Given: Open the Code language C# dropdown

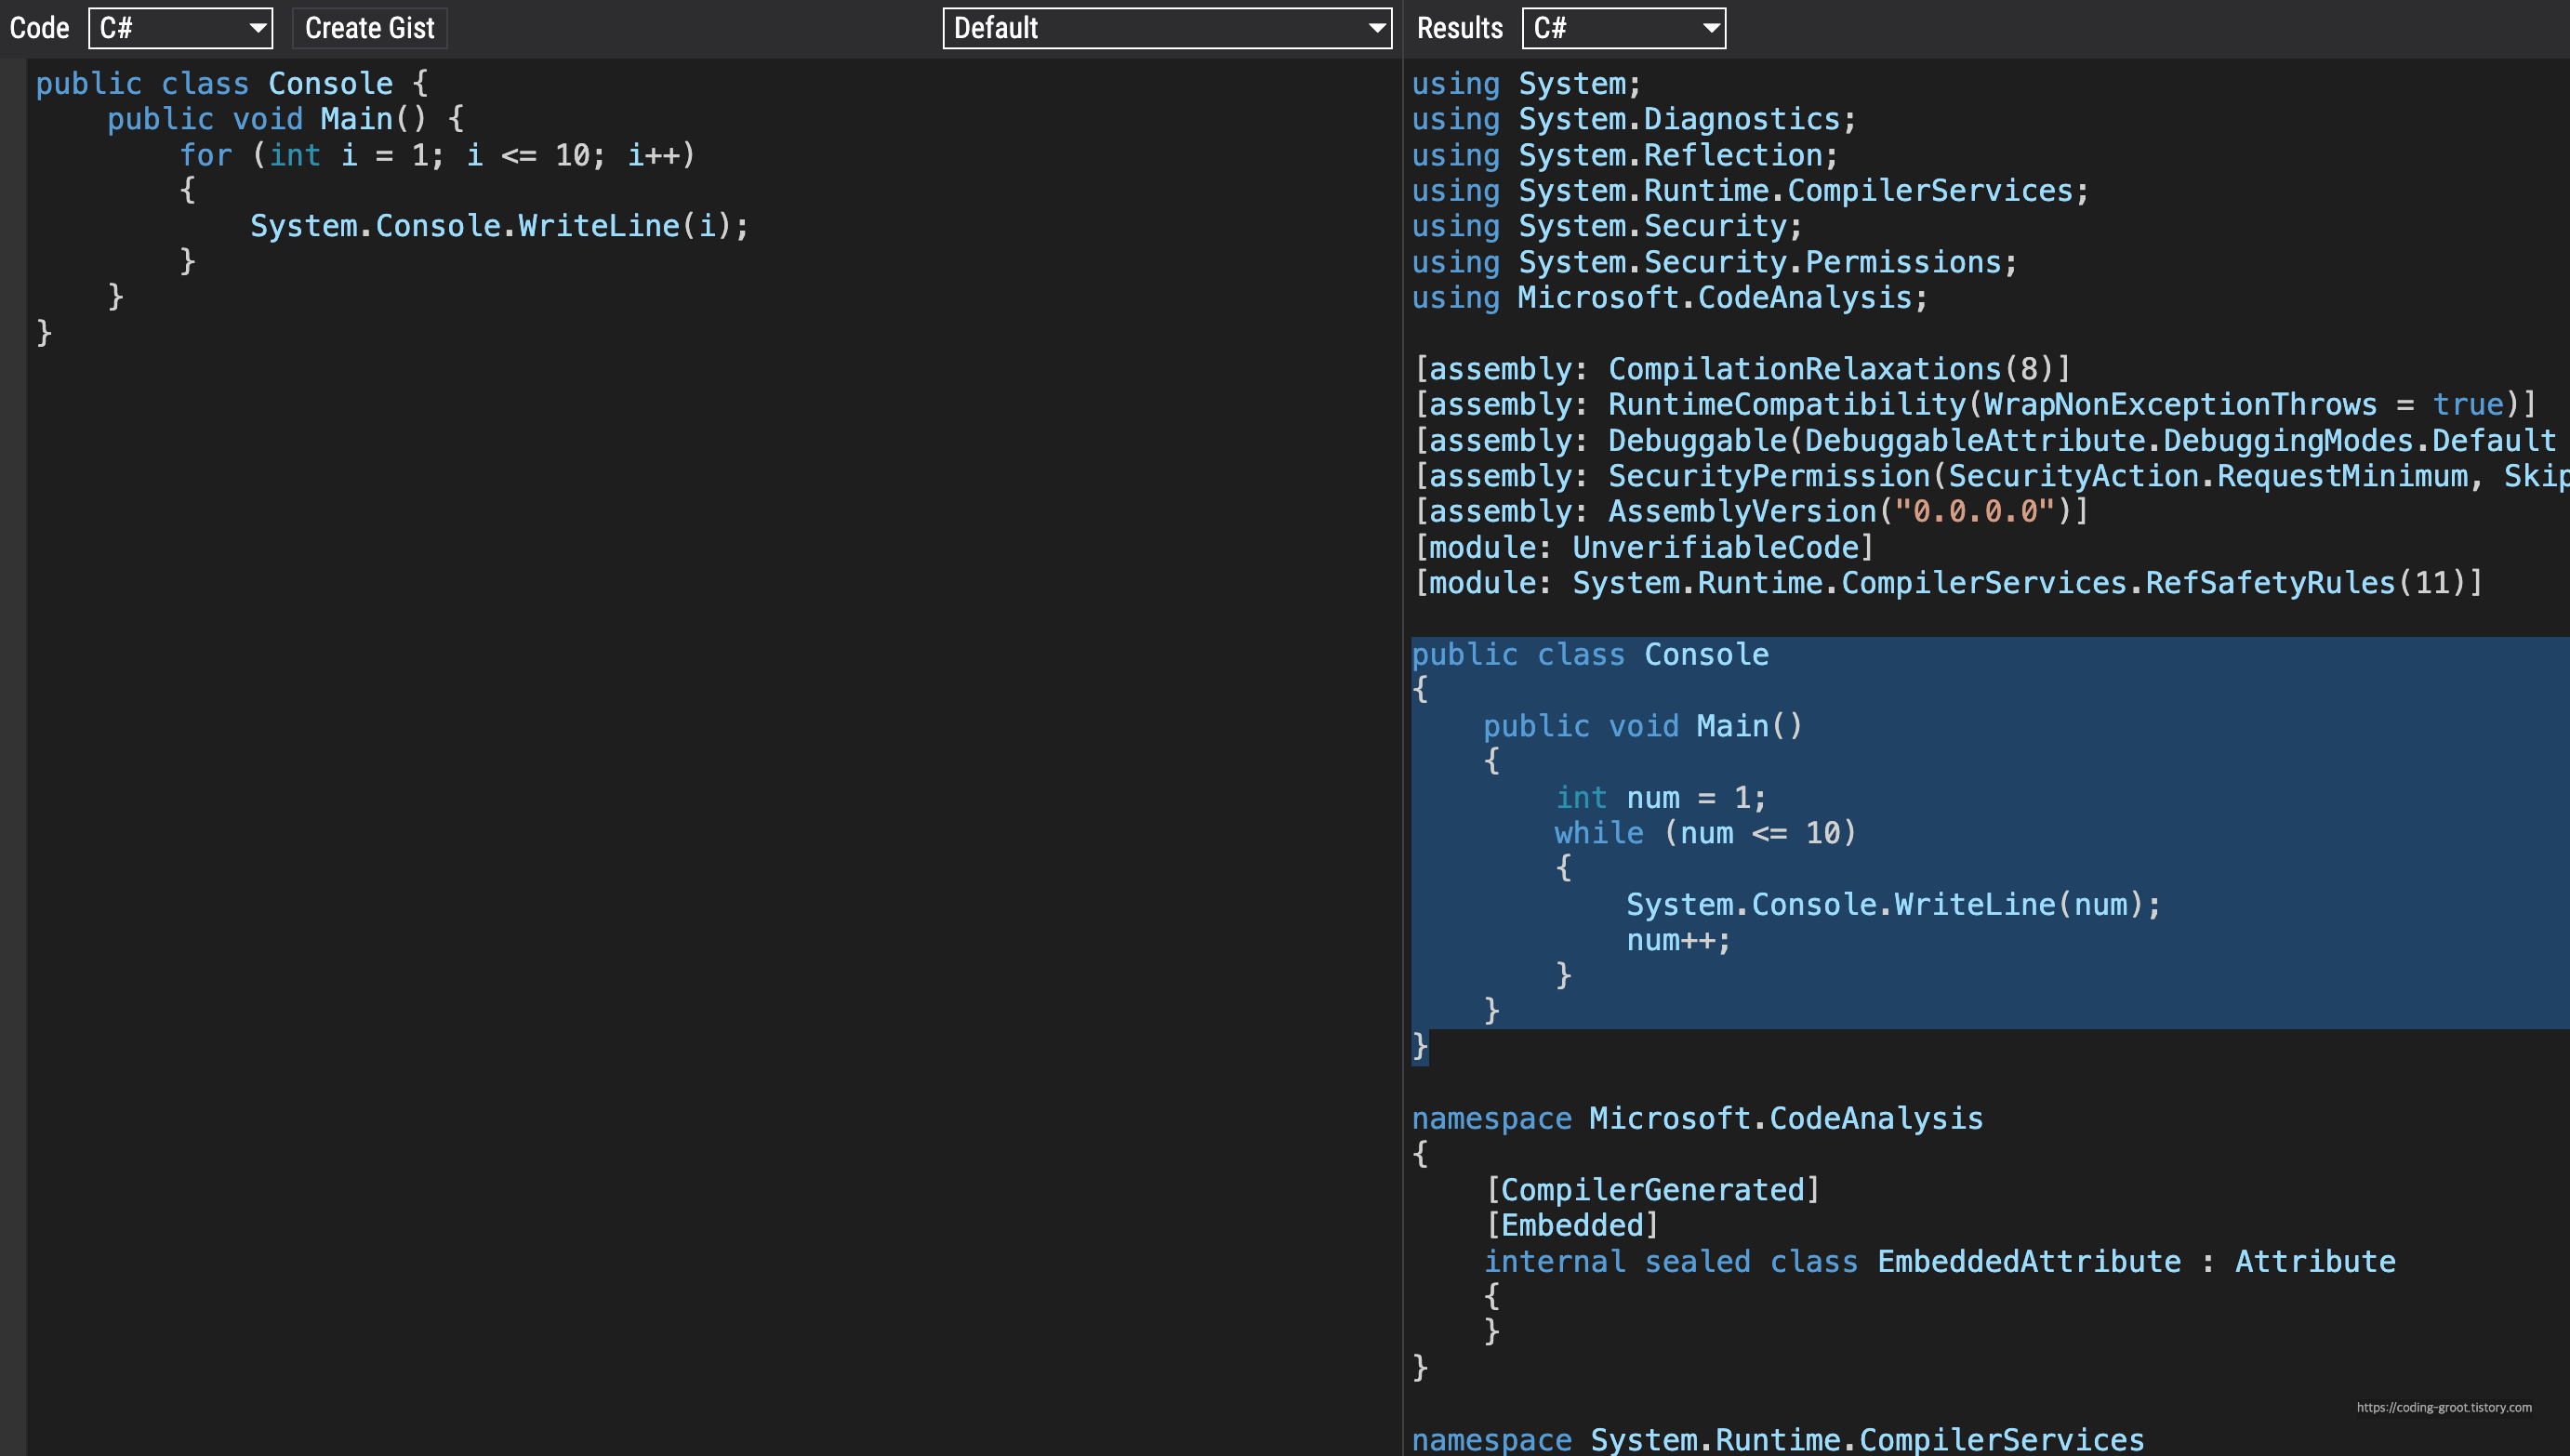Looking at the screenshot, I should point(180,28).
